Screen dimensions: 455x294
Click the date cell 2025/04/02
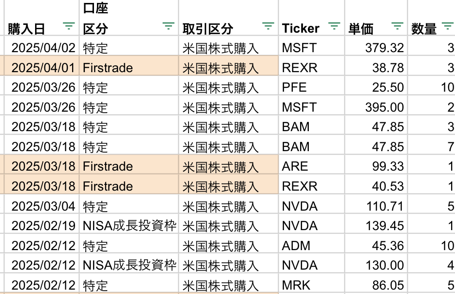click(43, 48)
